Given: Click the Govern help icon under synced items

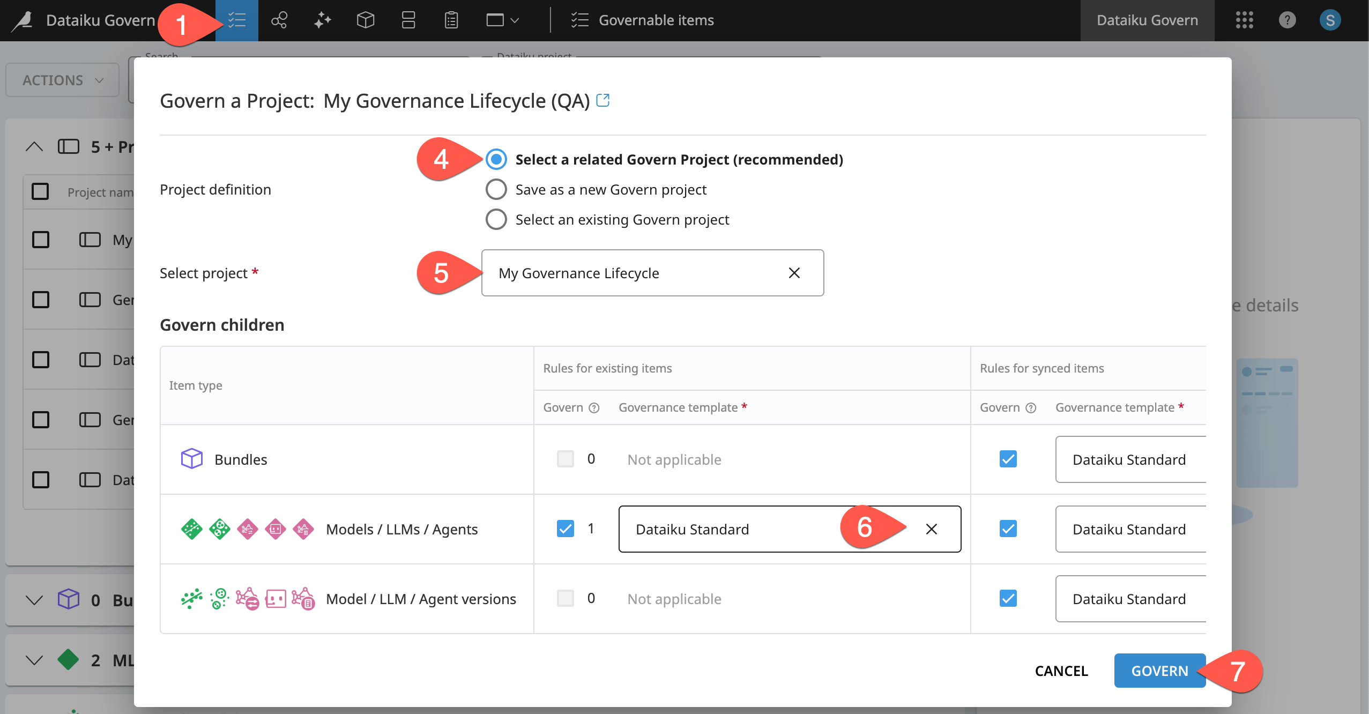Looking at the screenshot, I should [x=1031, y=408].
